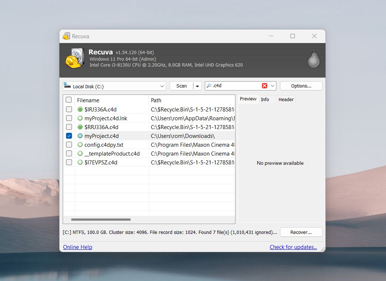Sort by the Filename column header
The height and width of the screenshot is (281, 386).
112,100
